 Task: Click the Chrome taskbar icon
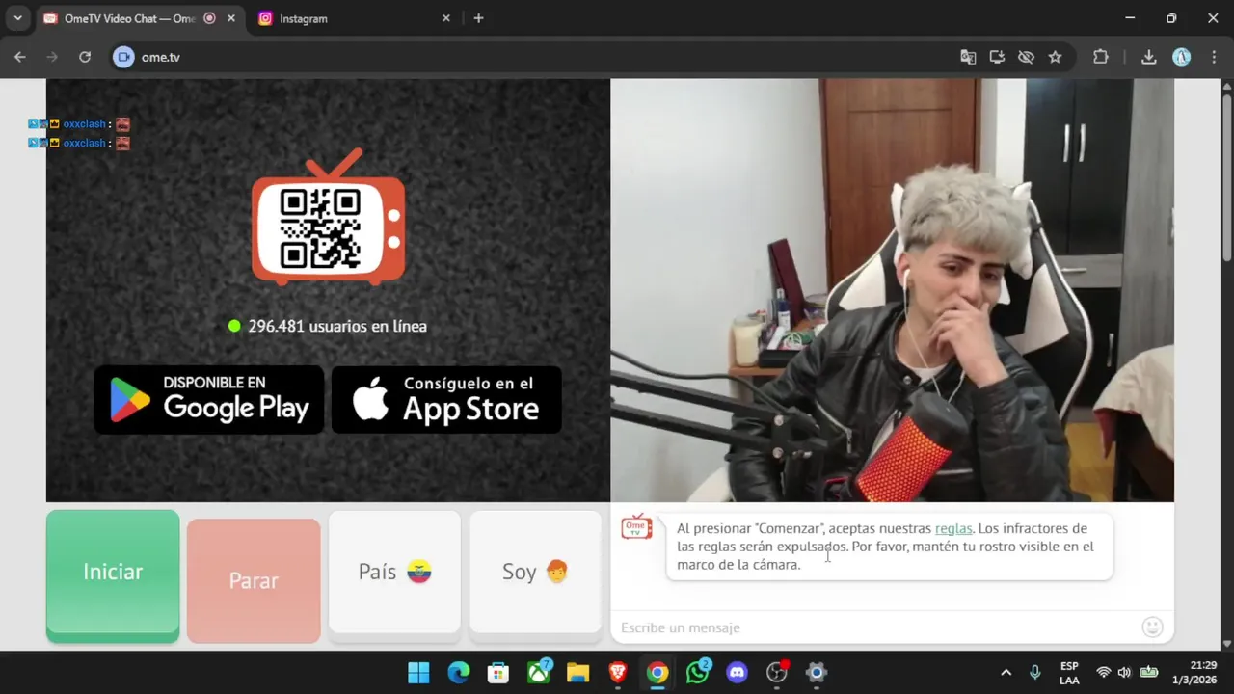point(657,673)
